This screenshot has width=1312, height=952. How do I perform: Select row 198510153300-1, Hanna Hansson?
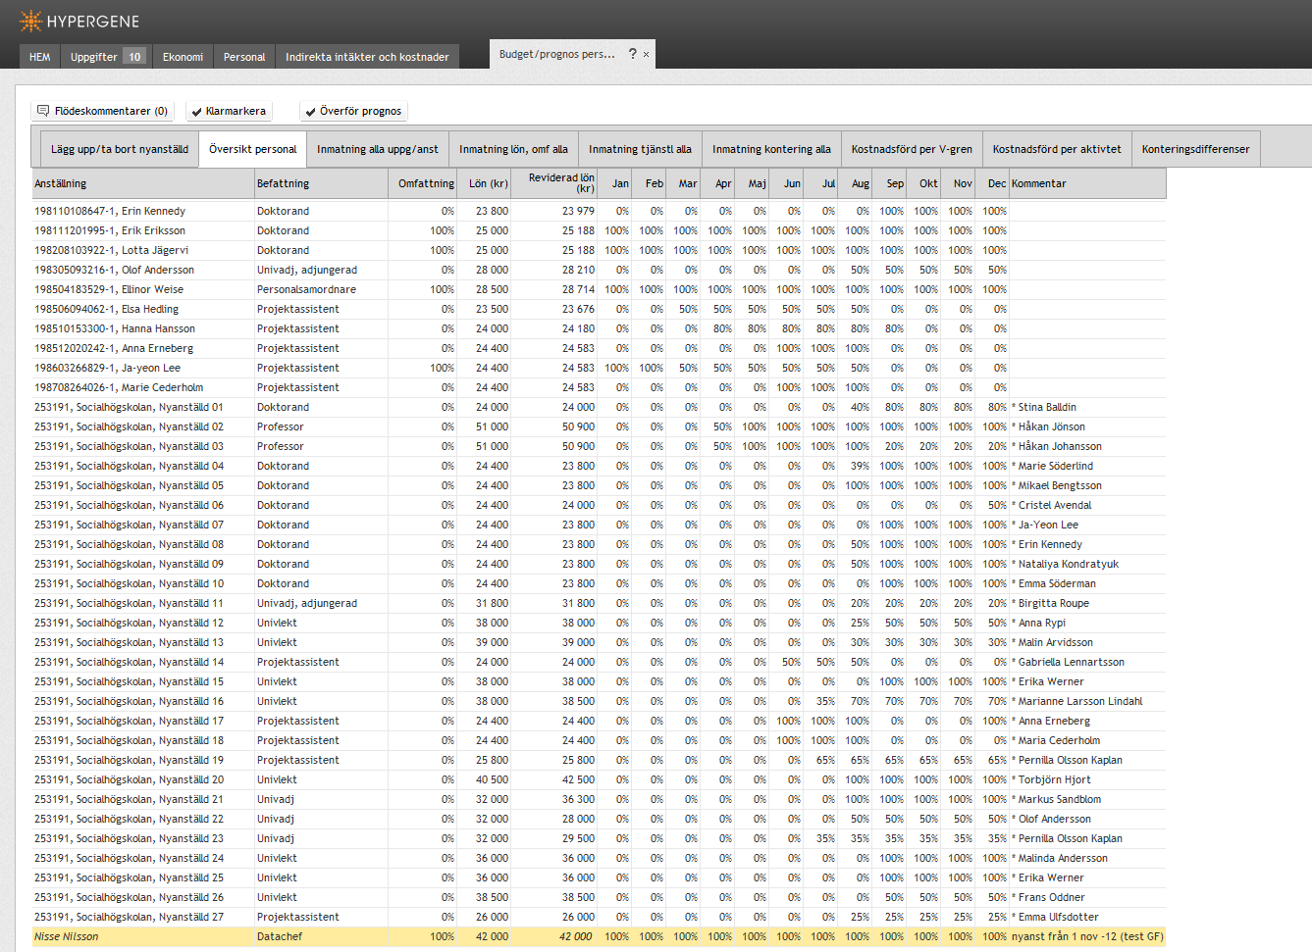coord(599,328)
